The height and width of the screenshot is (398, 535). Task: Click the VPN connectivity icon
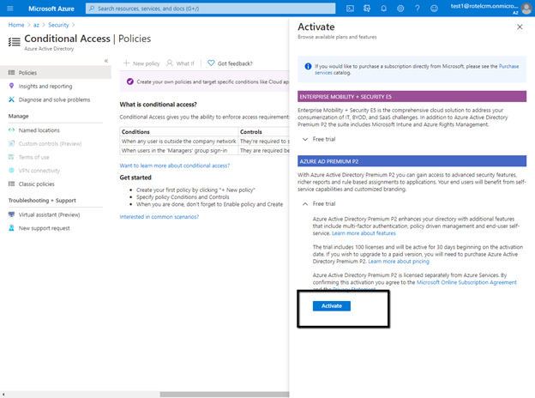click(x=12, y=171)
